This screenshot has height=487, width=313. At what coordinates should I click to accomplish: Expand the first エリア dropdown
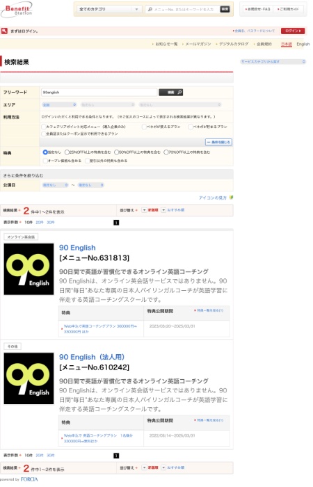(x=59, y=104)
